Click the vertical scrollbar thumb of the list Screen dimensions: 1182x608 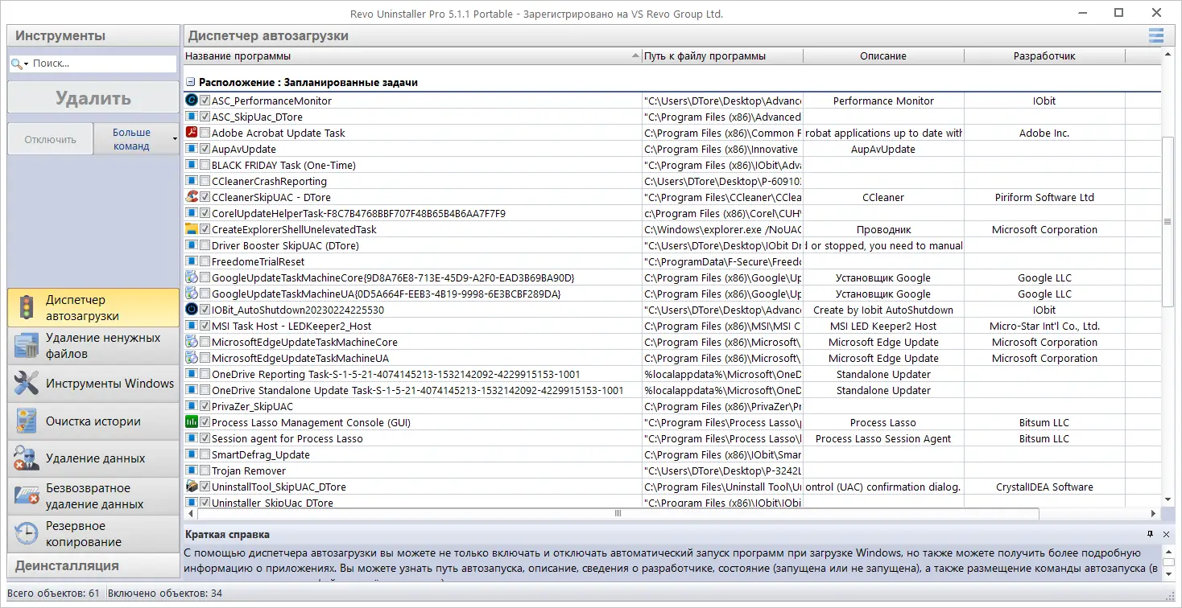1168,221
